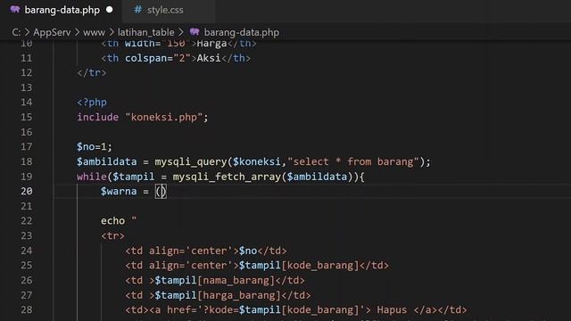Click line number 22 in the gutter

click(27, 221)
